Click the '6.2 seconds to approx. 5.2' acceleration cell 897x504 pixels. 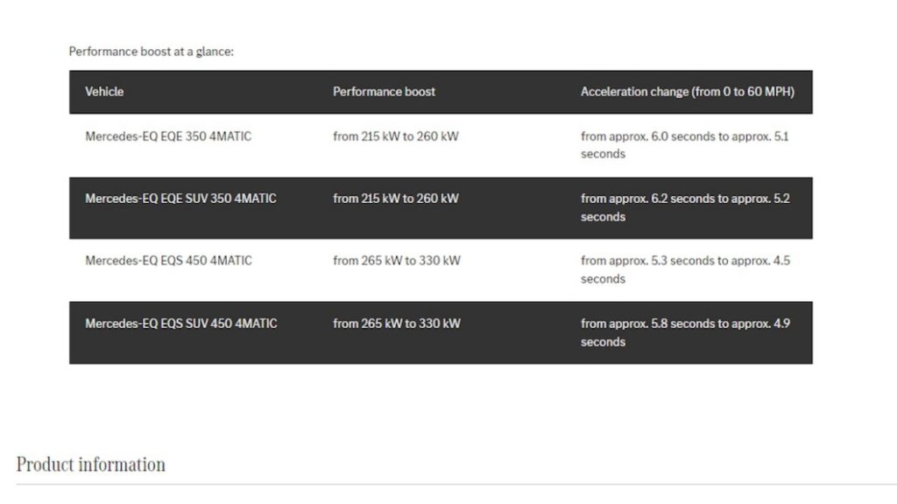685,207
